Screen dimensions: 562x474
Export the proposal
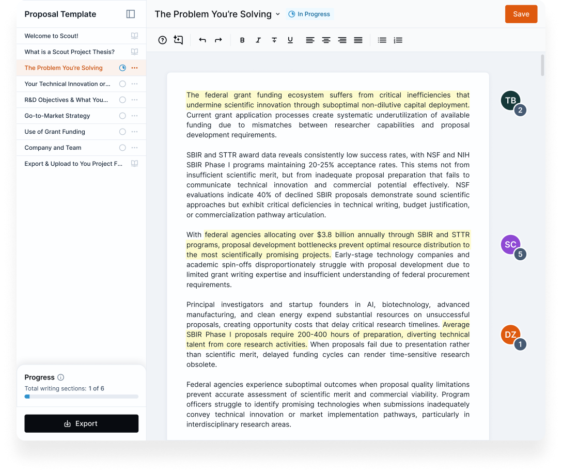[82, 423]
